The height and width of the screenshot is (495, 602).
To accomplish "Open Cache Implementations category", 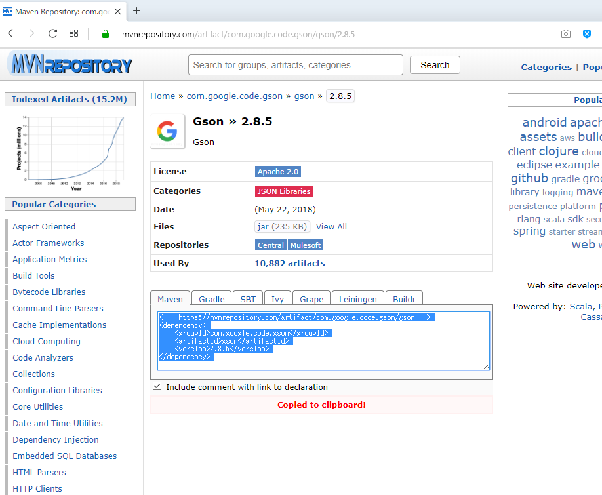I will (60, 325).
